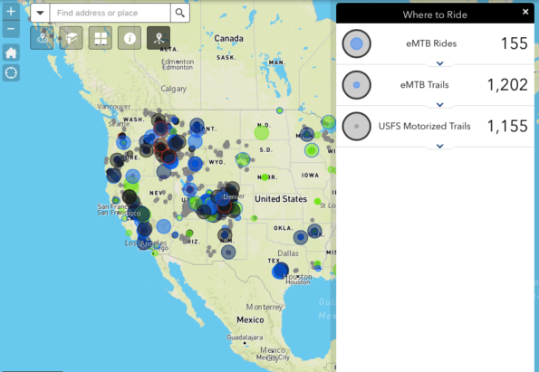This screenshot has height=372, width=539.
Task: Return to the map's home extent
Action: click(11, 52)
